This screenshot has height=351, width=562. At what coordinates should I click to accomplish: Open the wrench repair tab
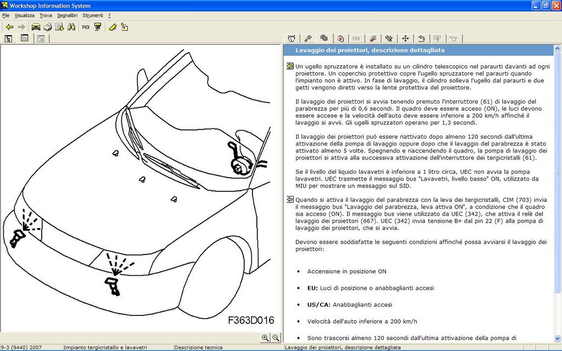pos(308,38)
